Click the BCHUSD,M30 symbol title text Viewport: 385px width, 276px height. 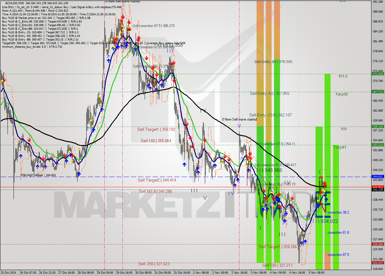[15, 3]
